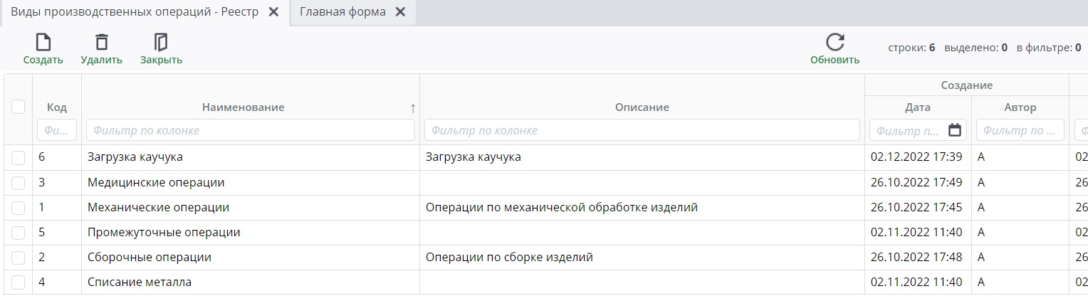Open the calendar picker in Дата filter
This screenshot has height=296, width=1088.
[955, 130]
